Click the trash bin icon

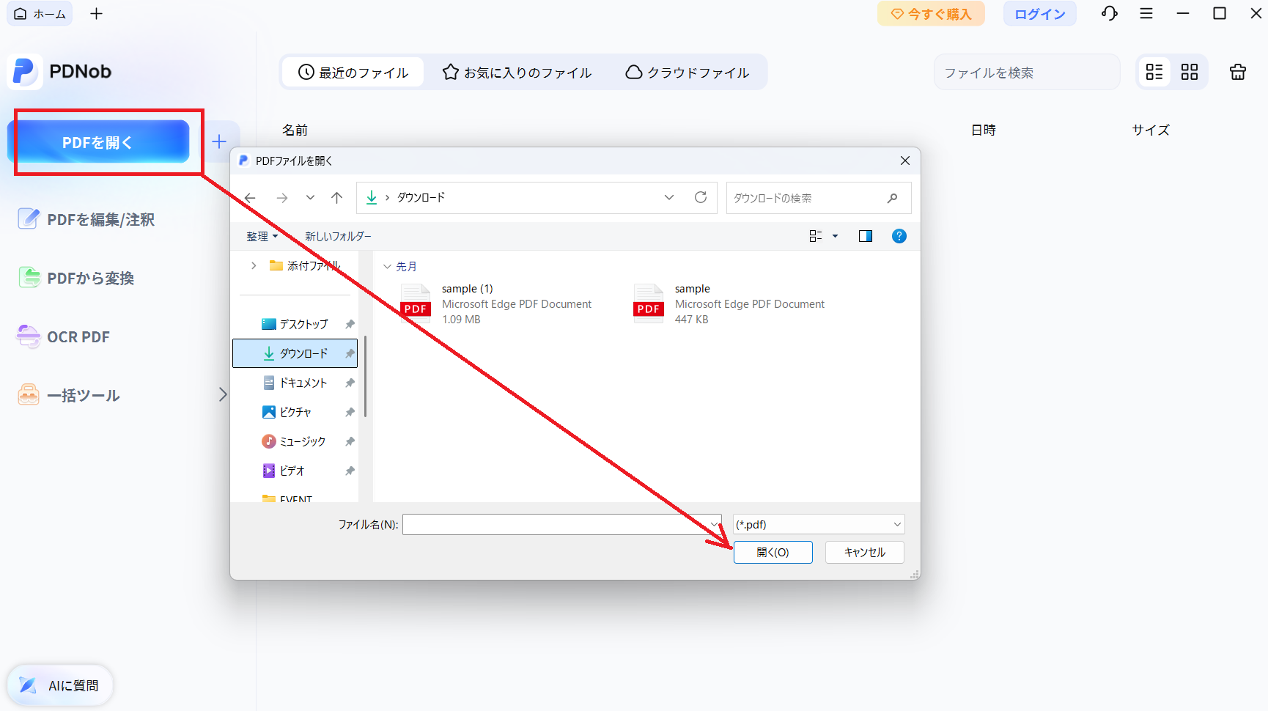point(1238,72)
